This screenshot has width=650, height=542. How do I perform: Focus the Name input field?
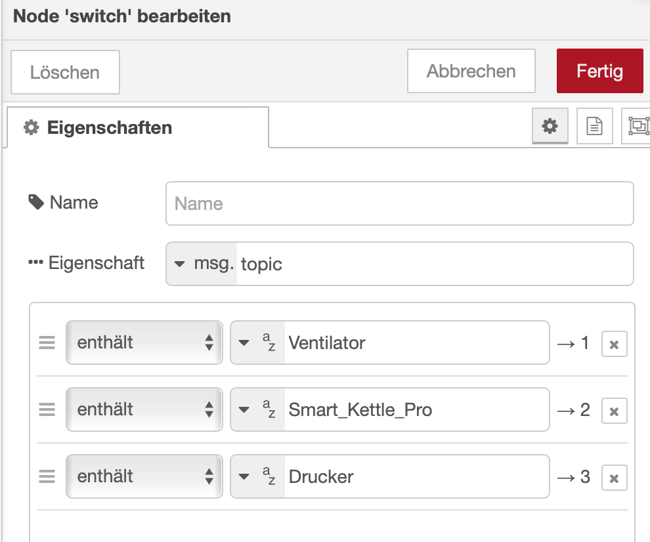399,203
